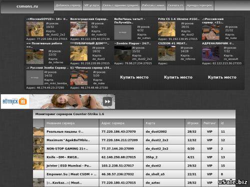Open the CSZEON #1 MEAT server title
Viewport: 250px width, 187px height.
click(172, 43)
